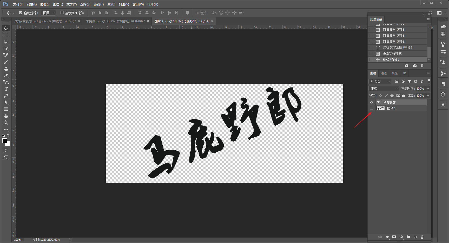The height and width of the screenshot is (243, 449).
Task: Open the workspace switcher dropdown
Action: click(x=441, y=13)
